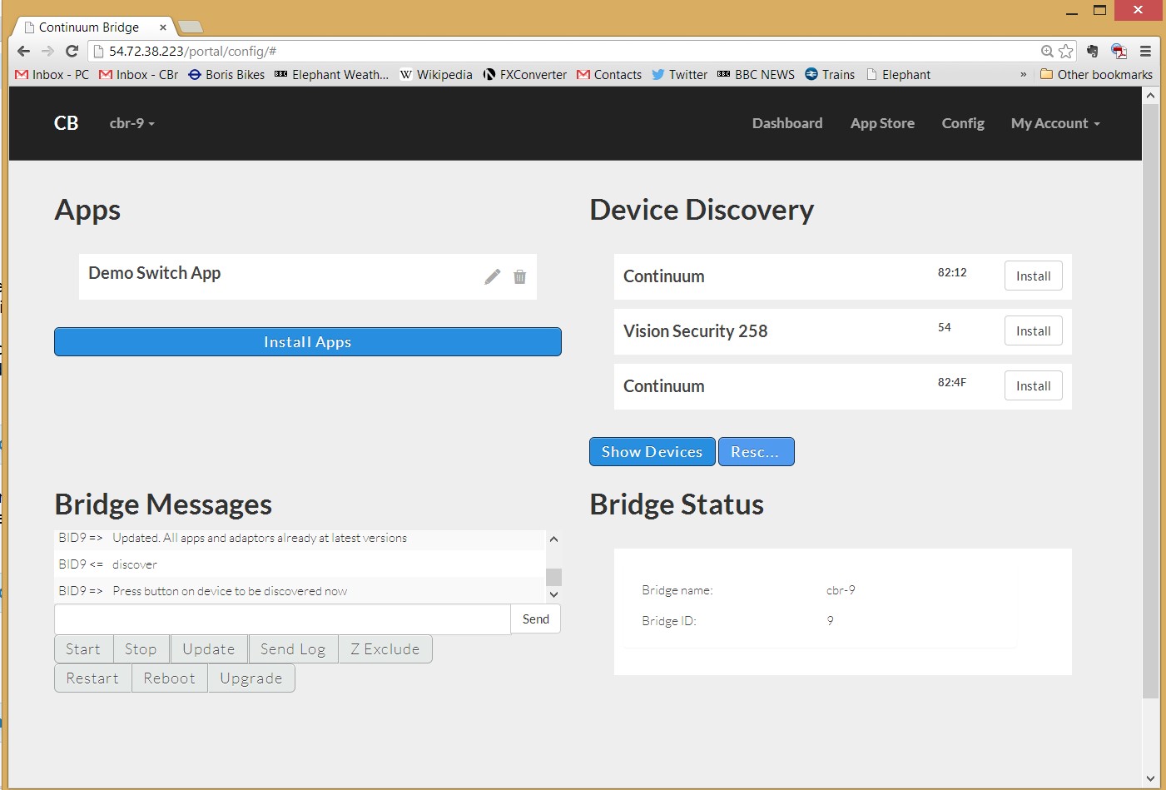The image size is (1166, 790).
Task: Click the CB logo link
Action: click(66, 123)
